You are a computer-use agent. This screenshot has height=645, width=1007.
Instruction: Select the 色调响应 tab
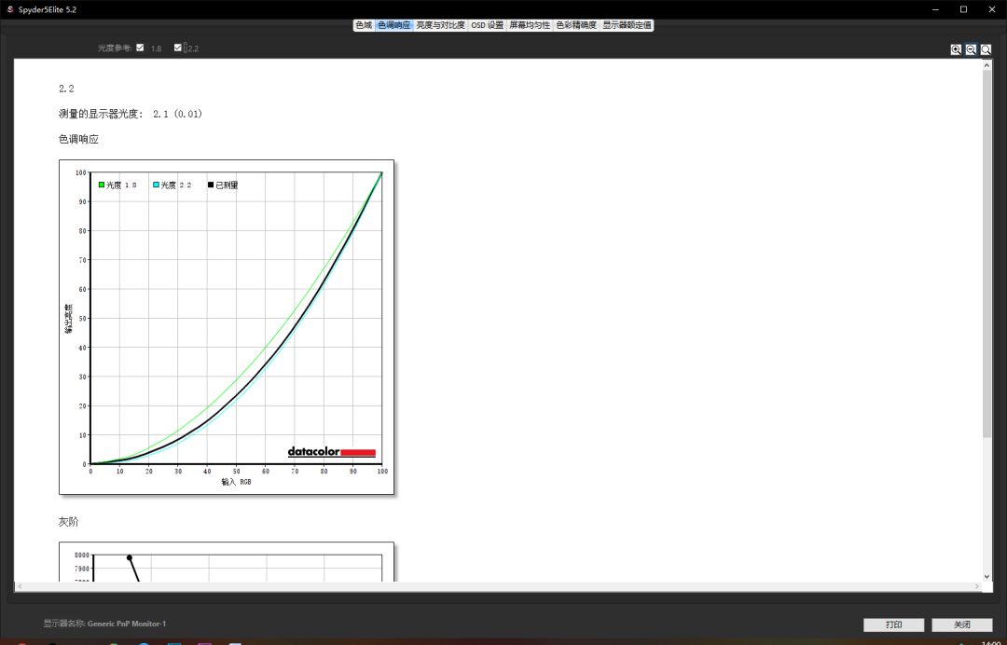[x=393, y=25]
